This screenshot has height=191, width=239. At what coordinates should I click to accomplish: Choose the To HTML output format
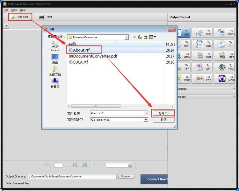pos(184,56)
